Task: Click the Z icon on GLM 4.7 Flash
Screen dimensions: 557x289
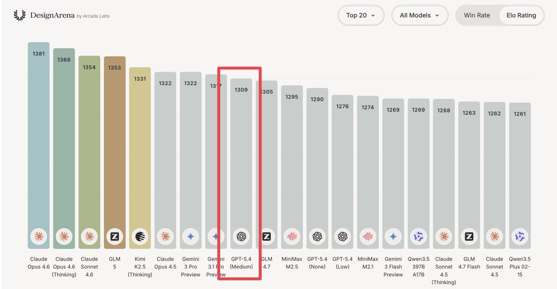Action: point(469,237)
